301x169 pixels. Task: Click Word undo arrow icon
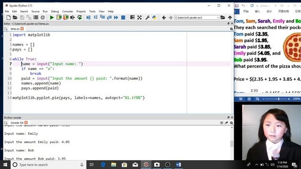tap(244, 6)
